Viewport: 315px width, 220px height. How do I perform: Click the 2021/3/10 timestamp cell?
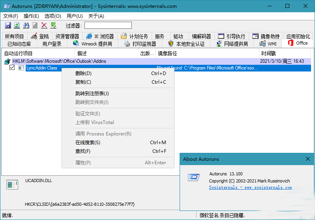coord(282,61)
